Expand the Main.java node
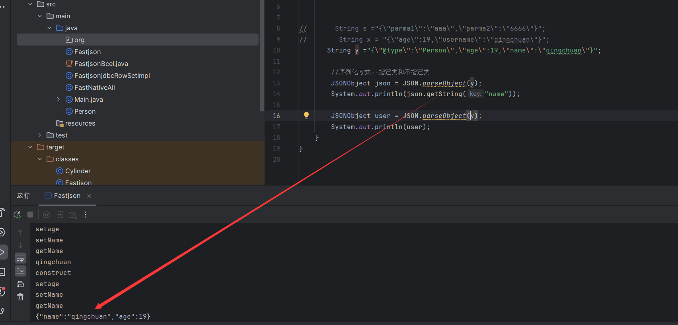Viewport: 678px width, 325px height. click(58, 99)
